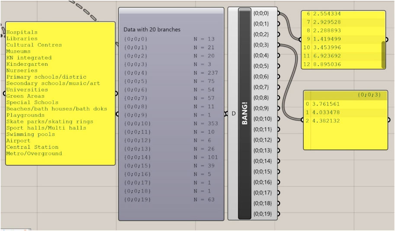The height and width of the screenshot is (231, 395).
Task: Click the Primary schools/distric entry
Action: [46, 77]
